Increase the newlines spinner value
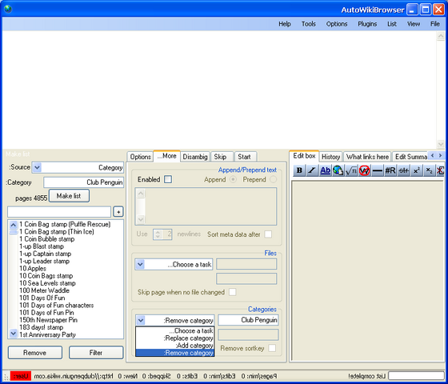This screenshot has width=448, height=384. [158, 232]
